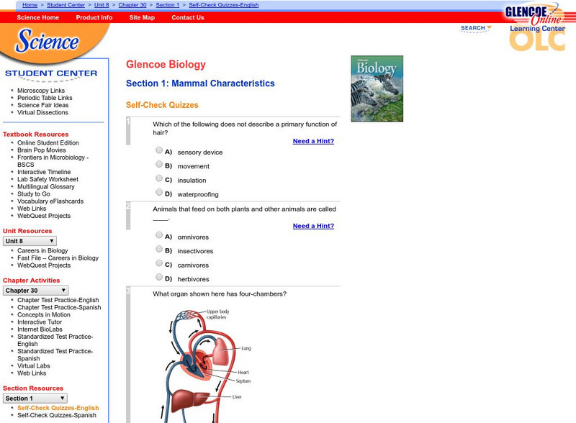Open Science Fair Ideas
This screenshot has height=423, width=576.
point(43,105)
